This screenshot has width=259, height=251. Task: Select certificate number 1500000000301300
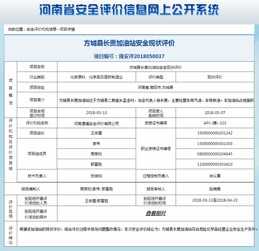pos(215,143)
